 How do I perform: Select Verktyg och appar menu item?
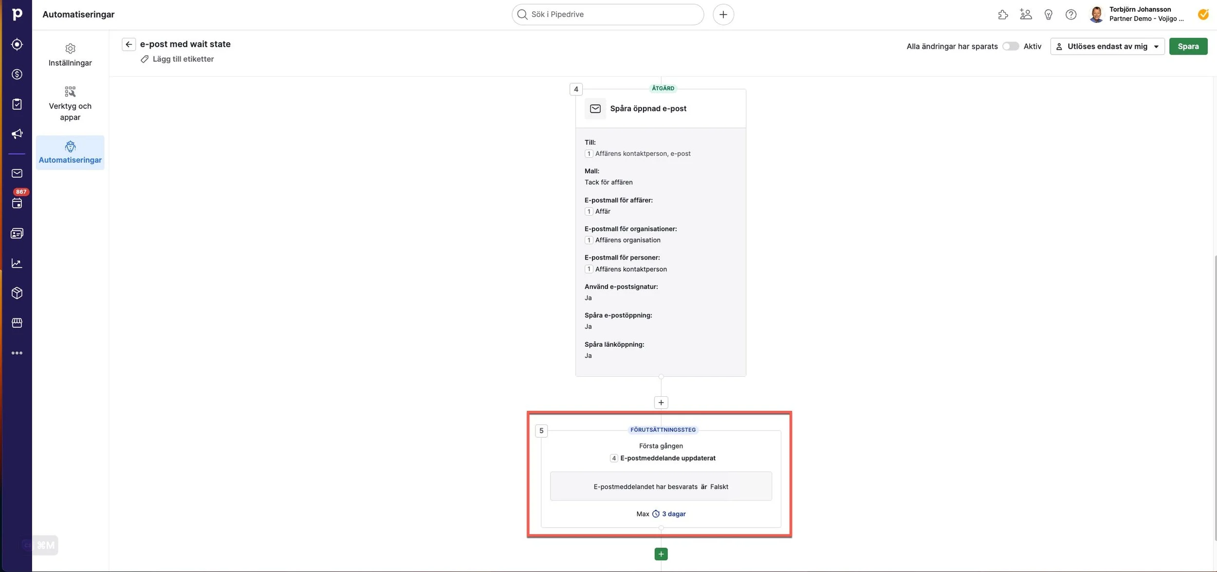click(70, 104)
